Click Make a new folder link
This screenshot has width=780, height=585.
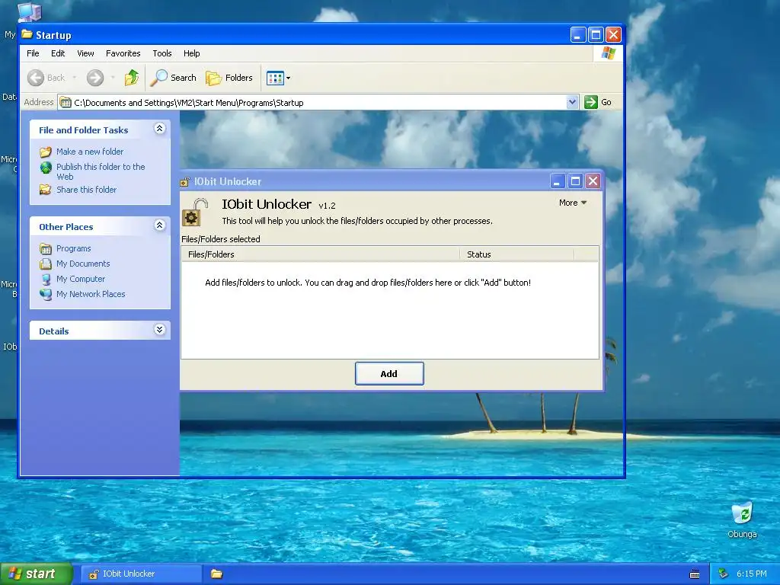pos(90,152)
